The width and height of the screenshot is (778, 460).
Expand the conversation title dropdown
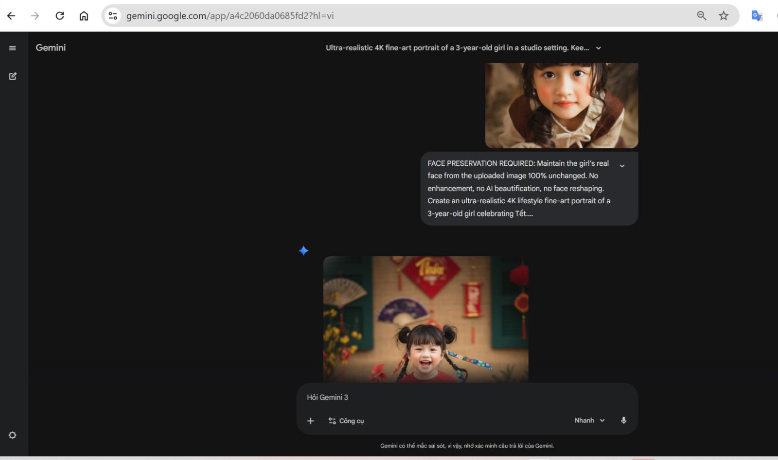(599, 48)
